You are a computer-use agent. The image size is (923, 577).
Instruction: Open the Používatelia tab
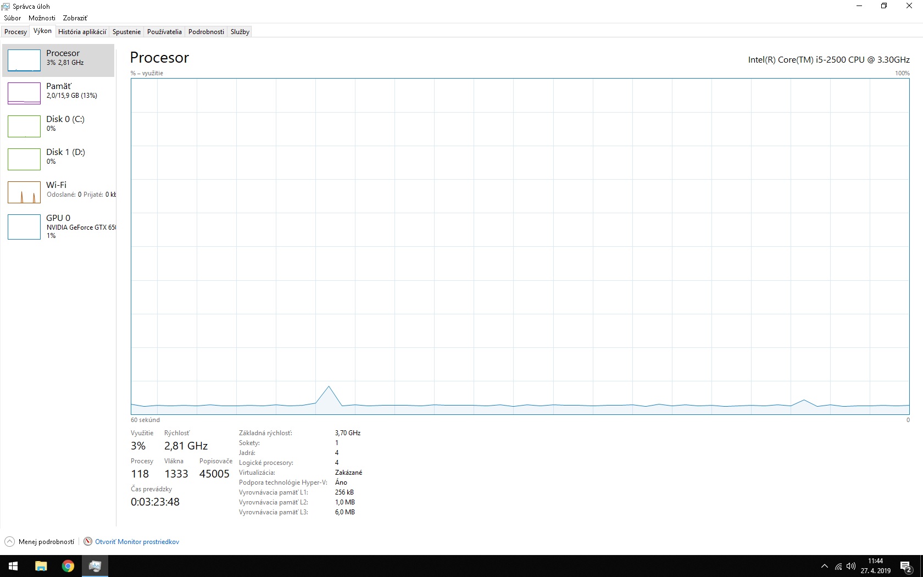[164, 32]
